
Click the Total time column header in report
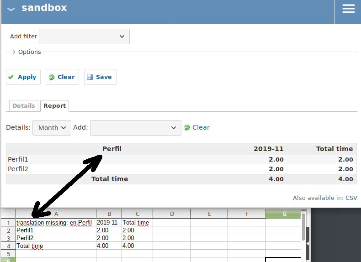tap(334, 149)
